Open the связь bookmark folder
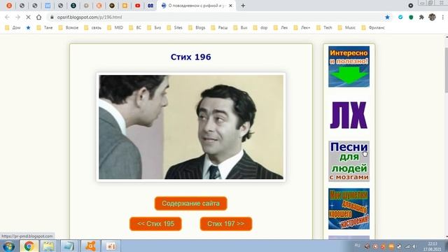The width and height of the screenshot is (448, 252). tap(93, 28)
